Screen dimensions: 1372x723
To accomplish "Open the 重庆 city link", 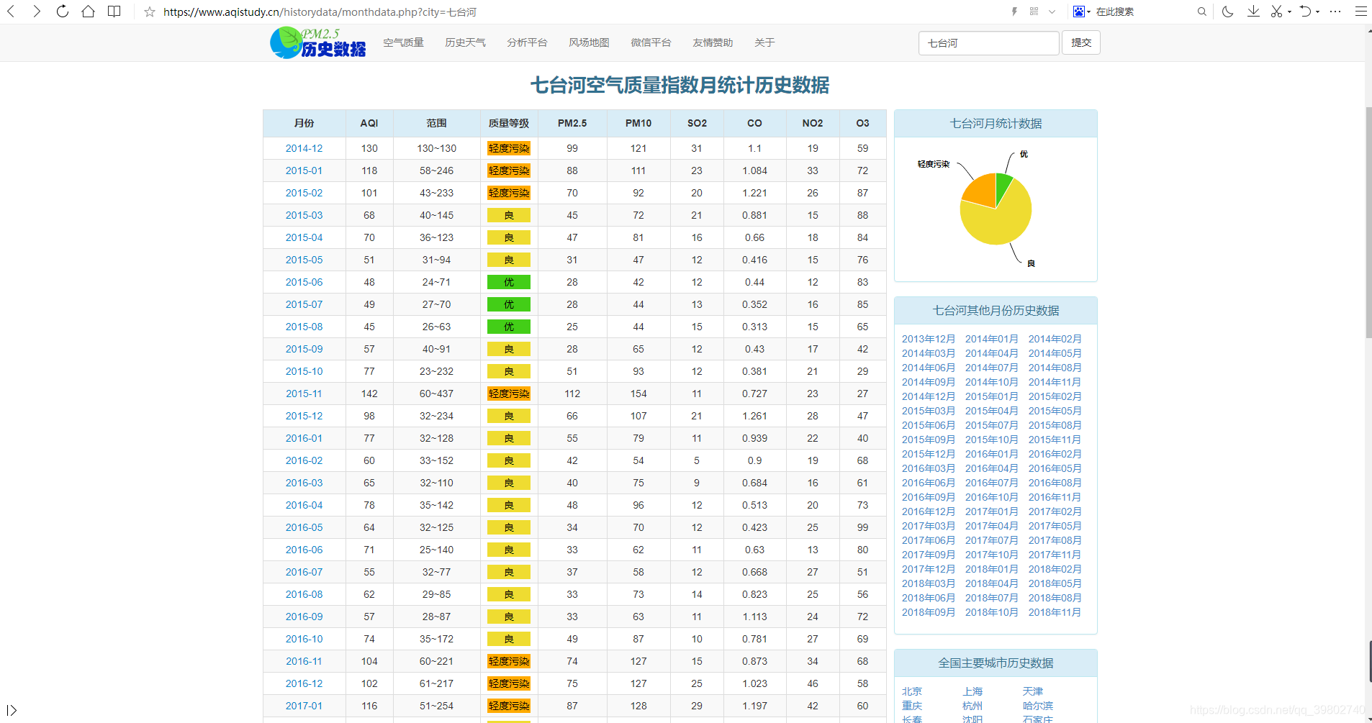I will 912,706.
